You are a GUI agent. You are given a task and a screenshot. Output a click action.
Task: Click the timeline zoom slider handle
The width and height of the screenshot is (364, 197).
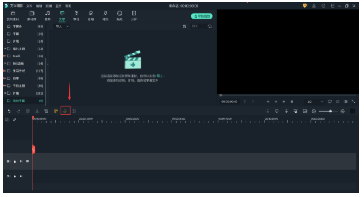pos(331,111)
